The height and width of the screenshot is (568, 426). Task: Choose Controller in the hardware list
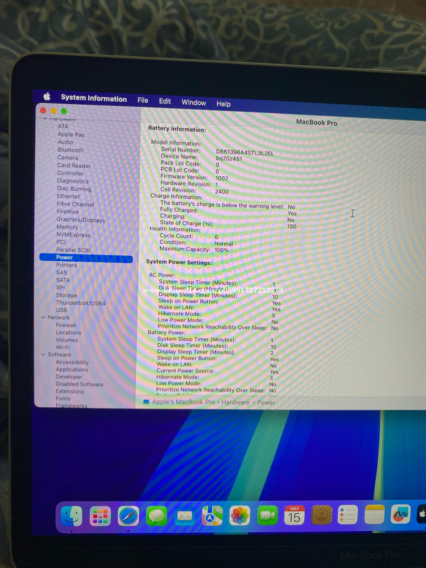click(70, 173)
